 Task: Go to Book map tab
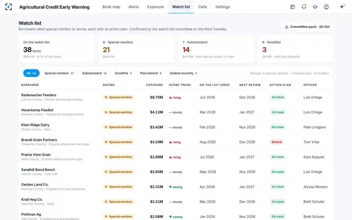(111, 7)
